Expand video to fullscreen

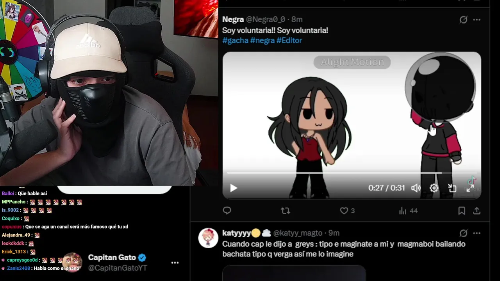(x=470, y=188)
